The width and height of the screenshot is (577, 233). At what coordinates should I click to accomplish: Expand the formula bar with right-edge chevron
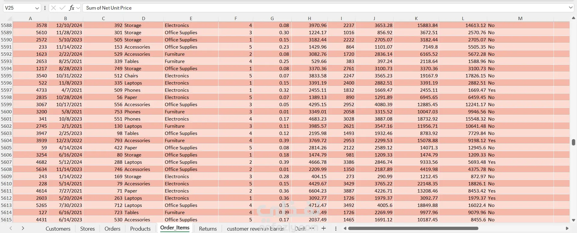tap(571, 8)
